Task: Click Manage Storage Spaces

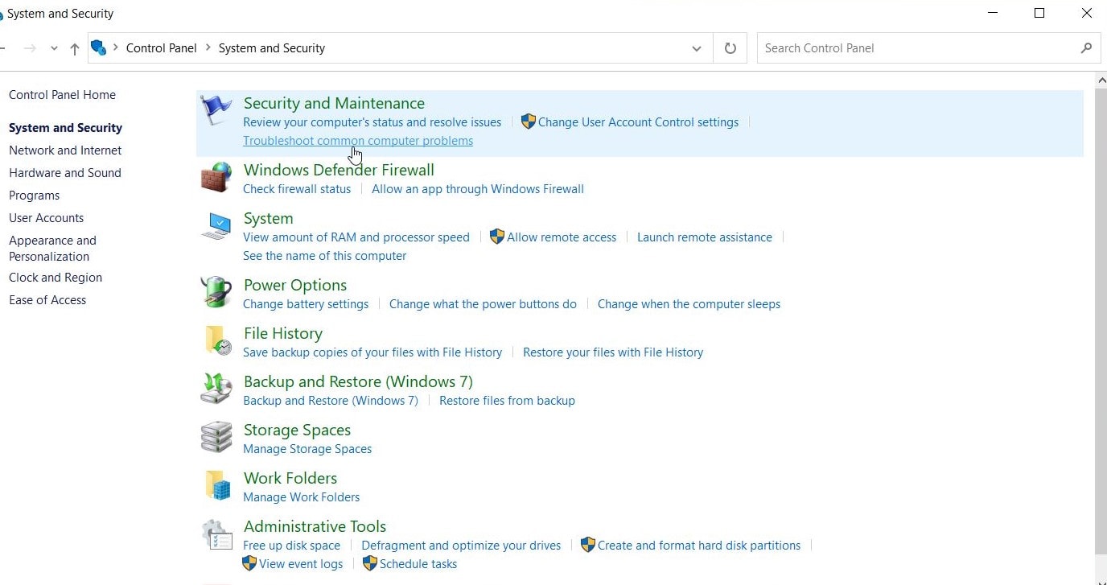Action: pos(307,449)
